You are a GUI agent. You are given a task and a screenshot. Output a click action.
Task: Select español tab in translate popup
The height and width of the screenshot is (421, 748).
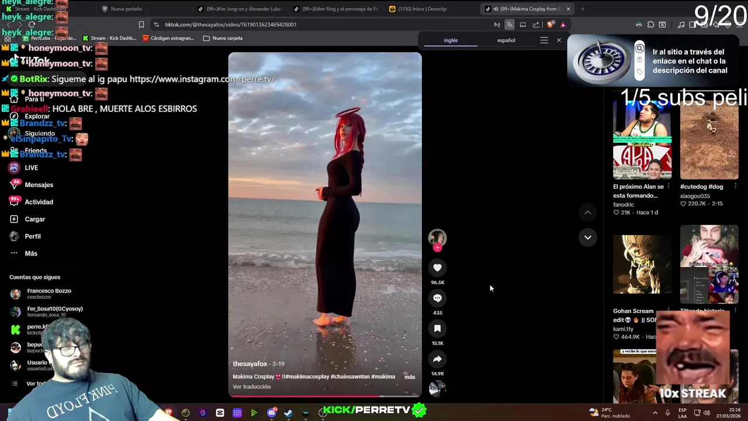click(506, 40)
